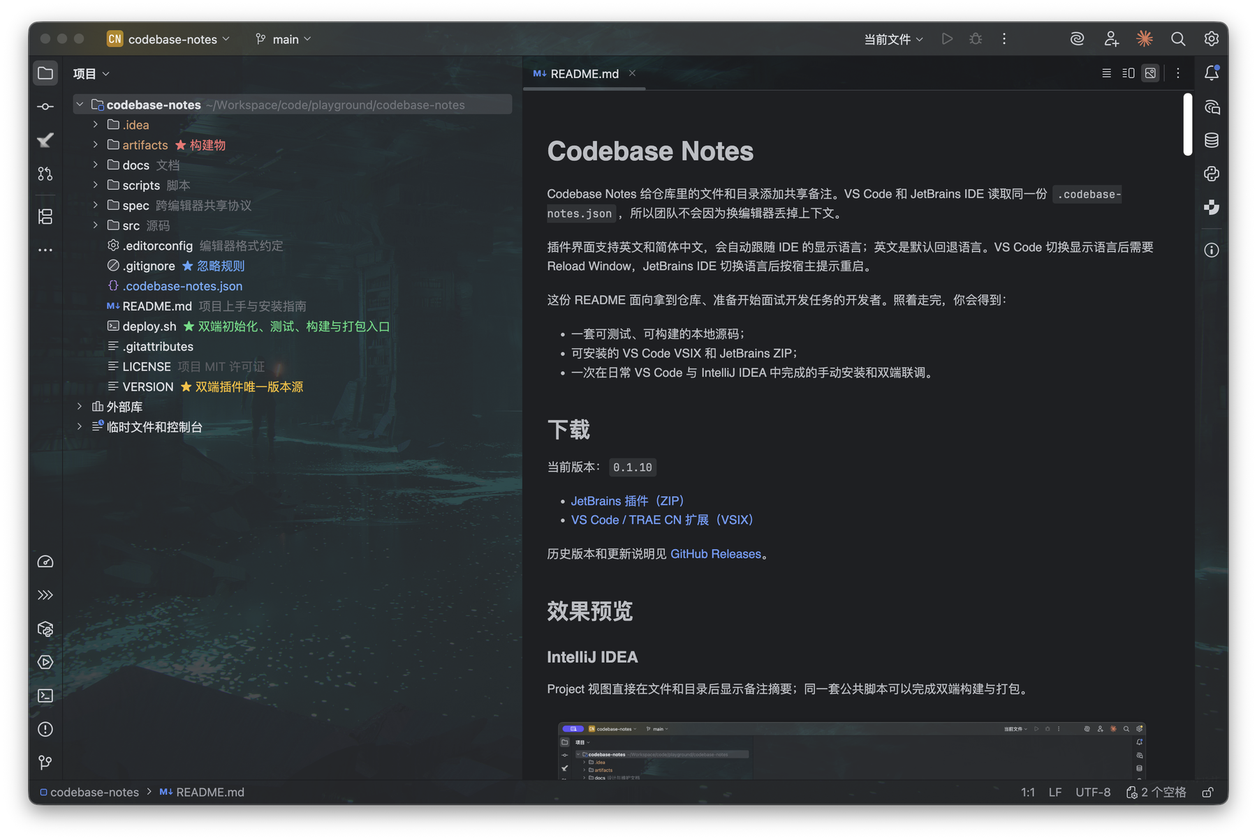1257x840 pixels.
Task: Close the README.md tab
Action: tap(632, 73)
